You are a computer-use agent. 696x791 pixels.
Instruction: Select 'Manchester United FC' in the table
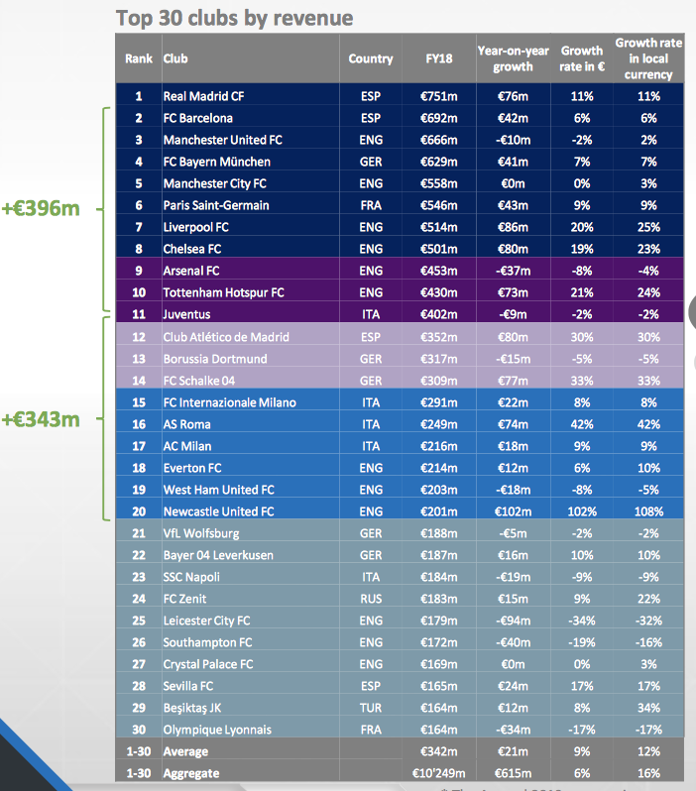222,140
